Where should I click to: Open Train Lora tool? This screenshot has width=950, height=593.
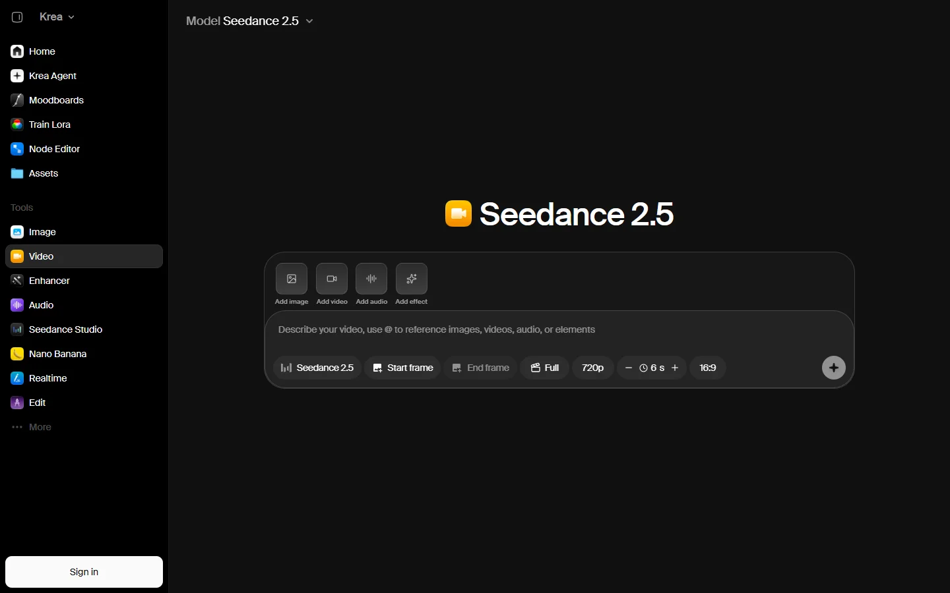click(x=84, y=125)
